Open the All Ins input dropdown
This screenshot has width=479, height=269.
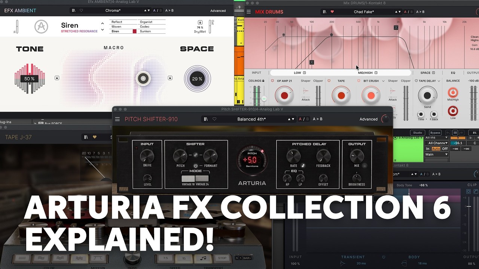tap(436, 138)
